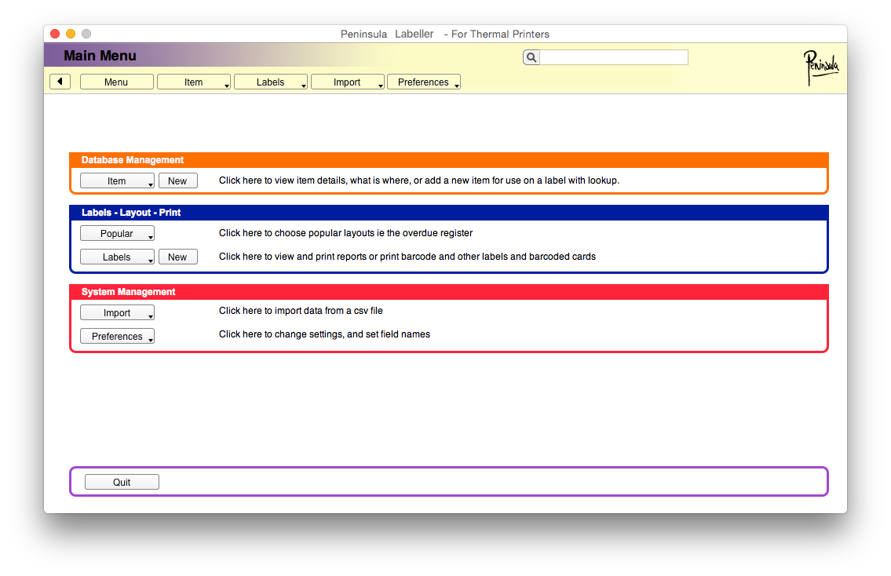
Task: Open the Preferences toolbar dropdown
Action: point(424,82)
